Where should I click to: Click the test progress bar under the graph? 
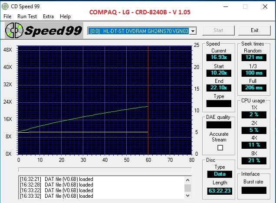[105, 170]
